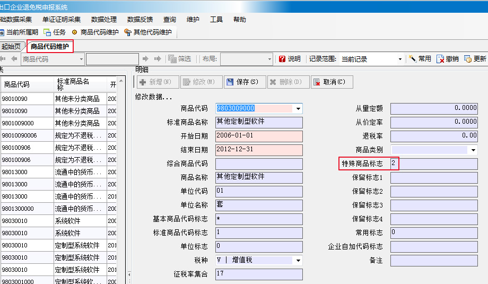Screen dimensions: 488x284
Task: Go to first record arrow
Action: 3,58
